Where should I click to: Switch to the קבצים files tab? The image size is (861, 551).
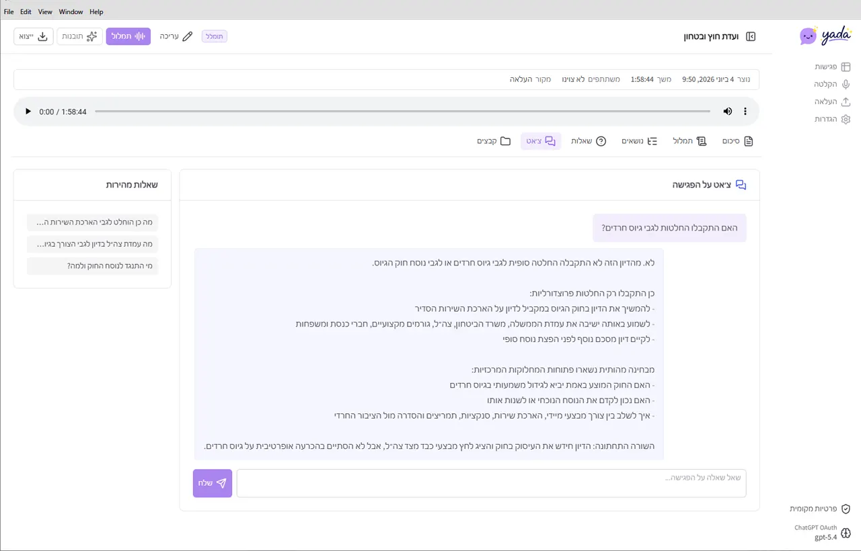pos(494,141)
